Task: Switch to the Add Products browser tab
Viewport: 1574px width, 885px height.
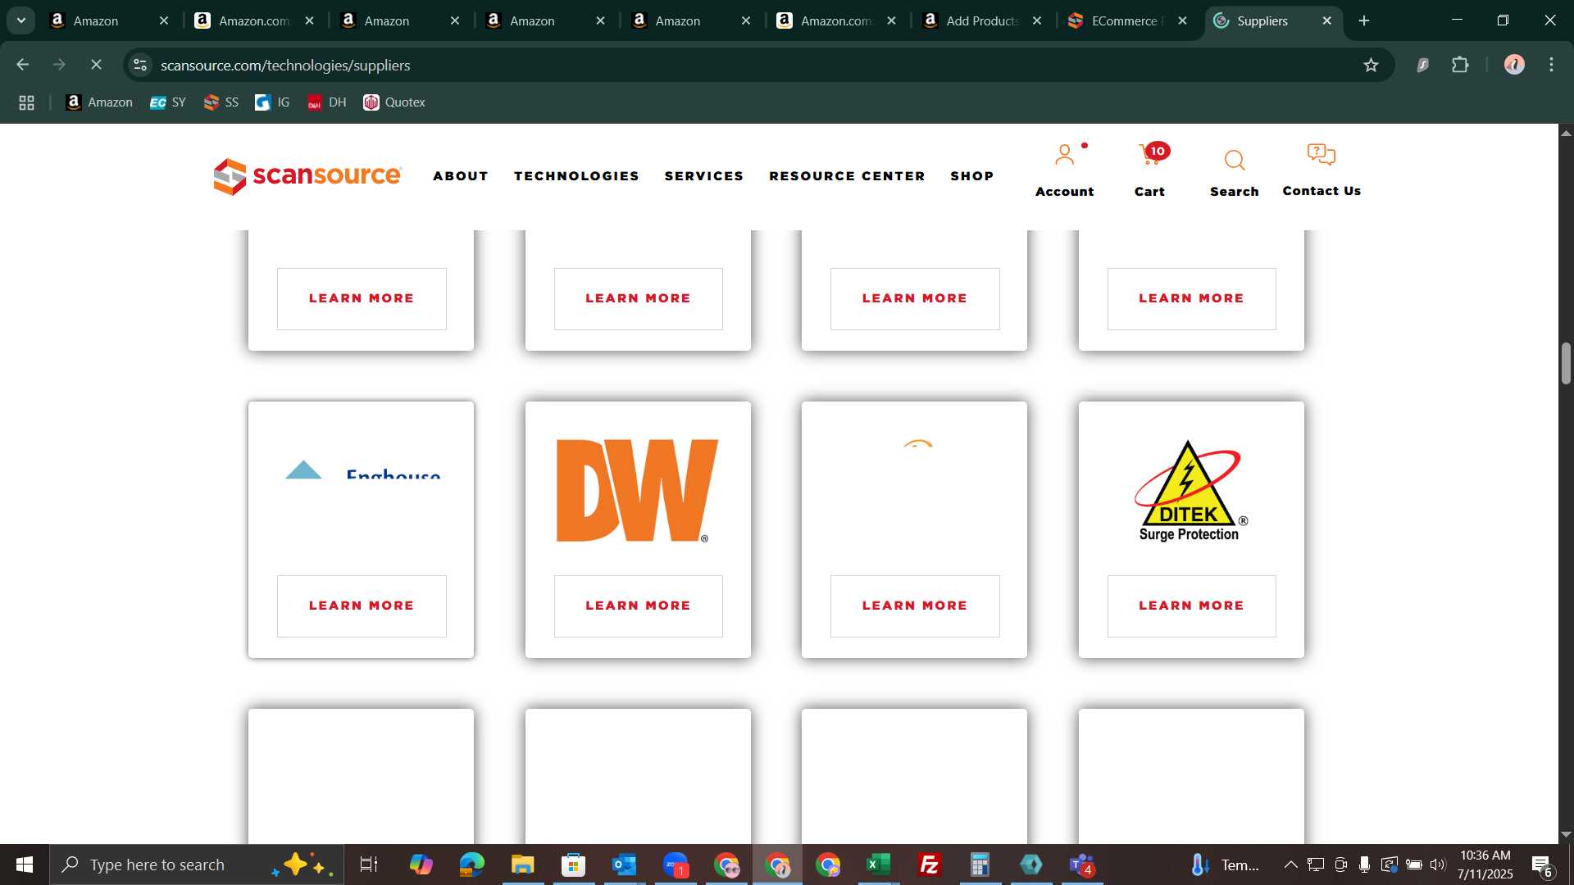Action: pos(982,20)
